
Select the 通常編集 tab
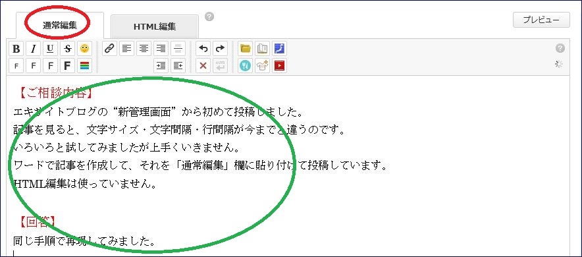60,25
